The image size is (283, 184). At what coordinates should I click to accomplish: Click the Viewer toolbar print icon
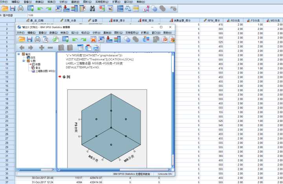(38, 39)
